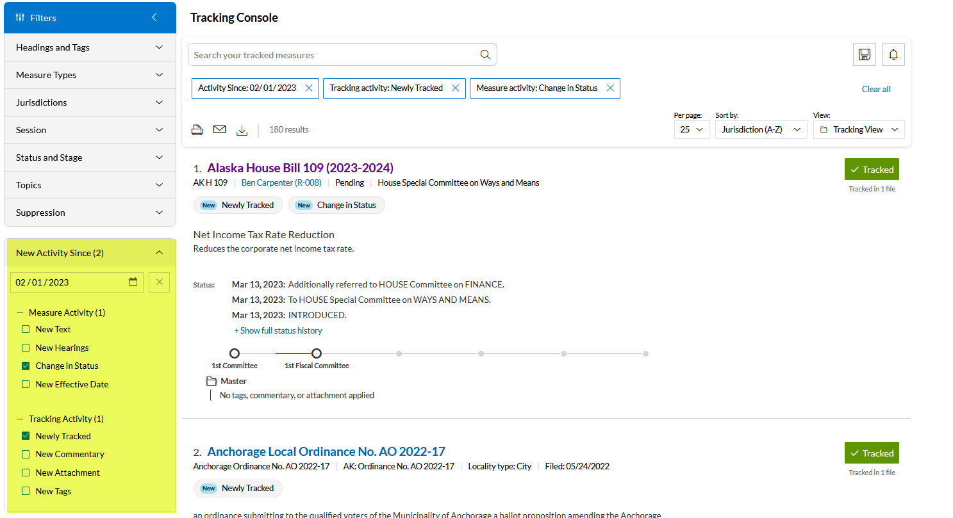
Task: Uncheck the Change in Status checkbox
Action: (26, 366)
